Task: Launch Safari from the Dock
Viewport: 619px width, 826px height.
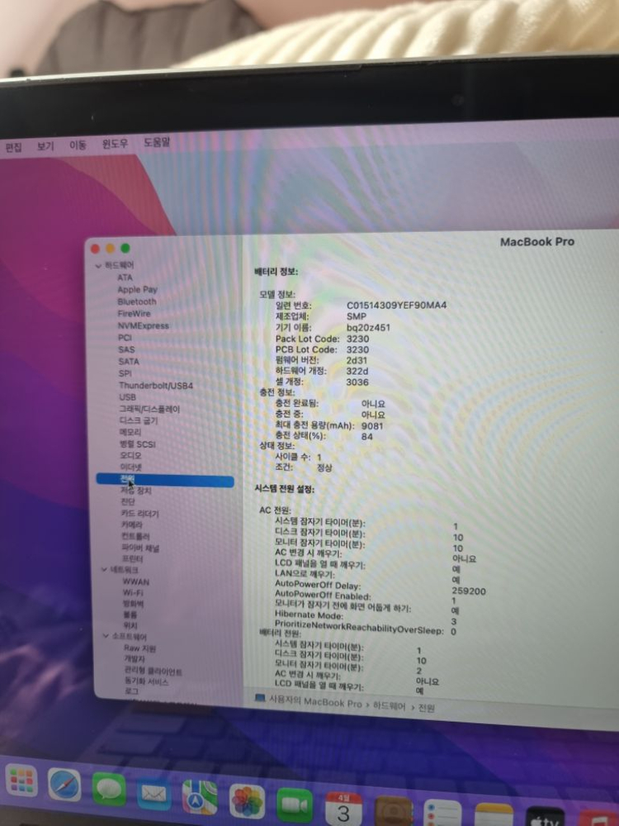Action: pyautogui.click(x=64, y=785)
